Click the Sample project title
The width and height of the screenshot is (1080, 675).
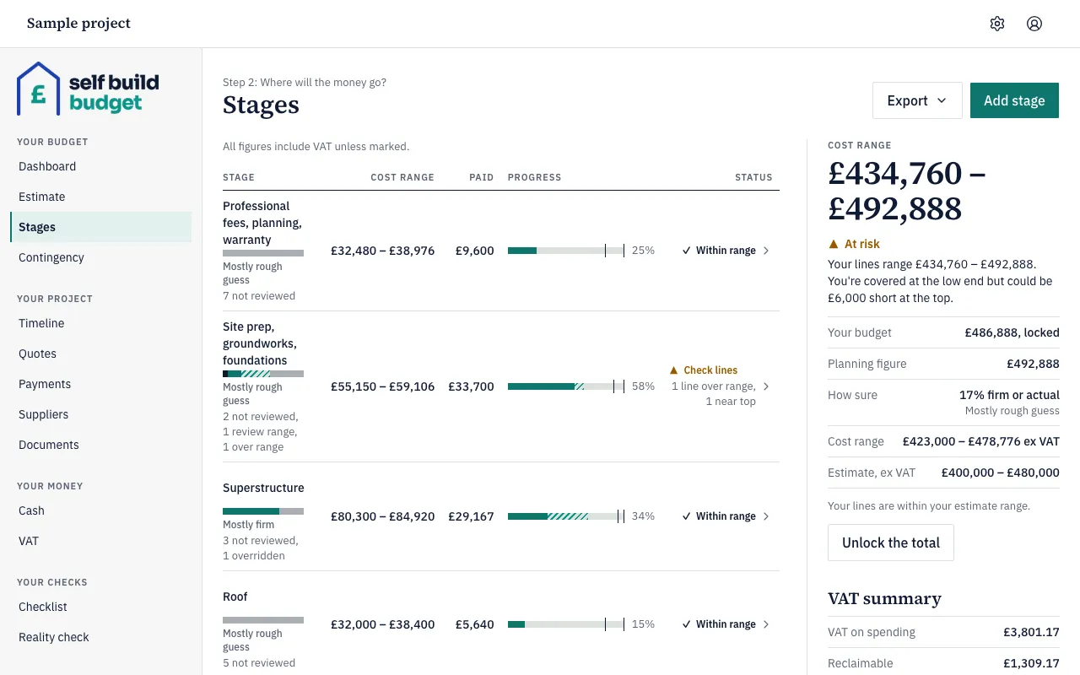pyautogui.click(x=78, y=24)
